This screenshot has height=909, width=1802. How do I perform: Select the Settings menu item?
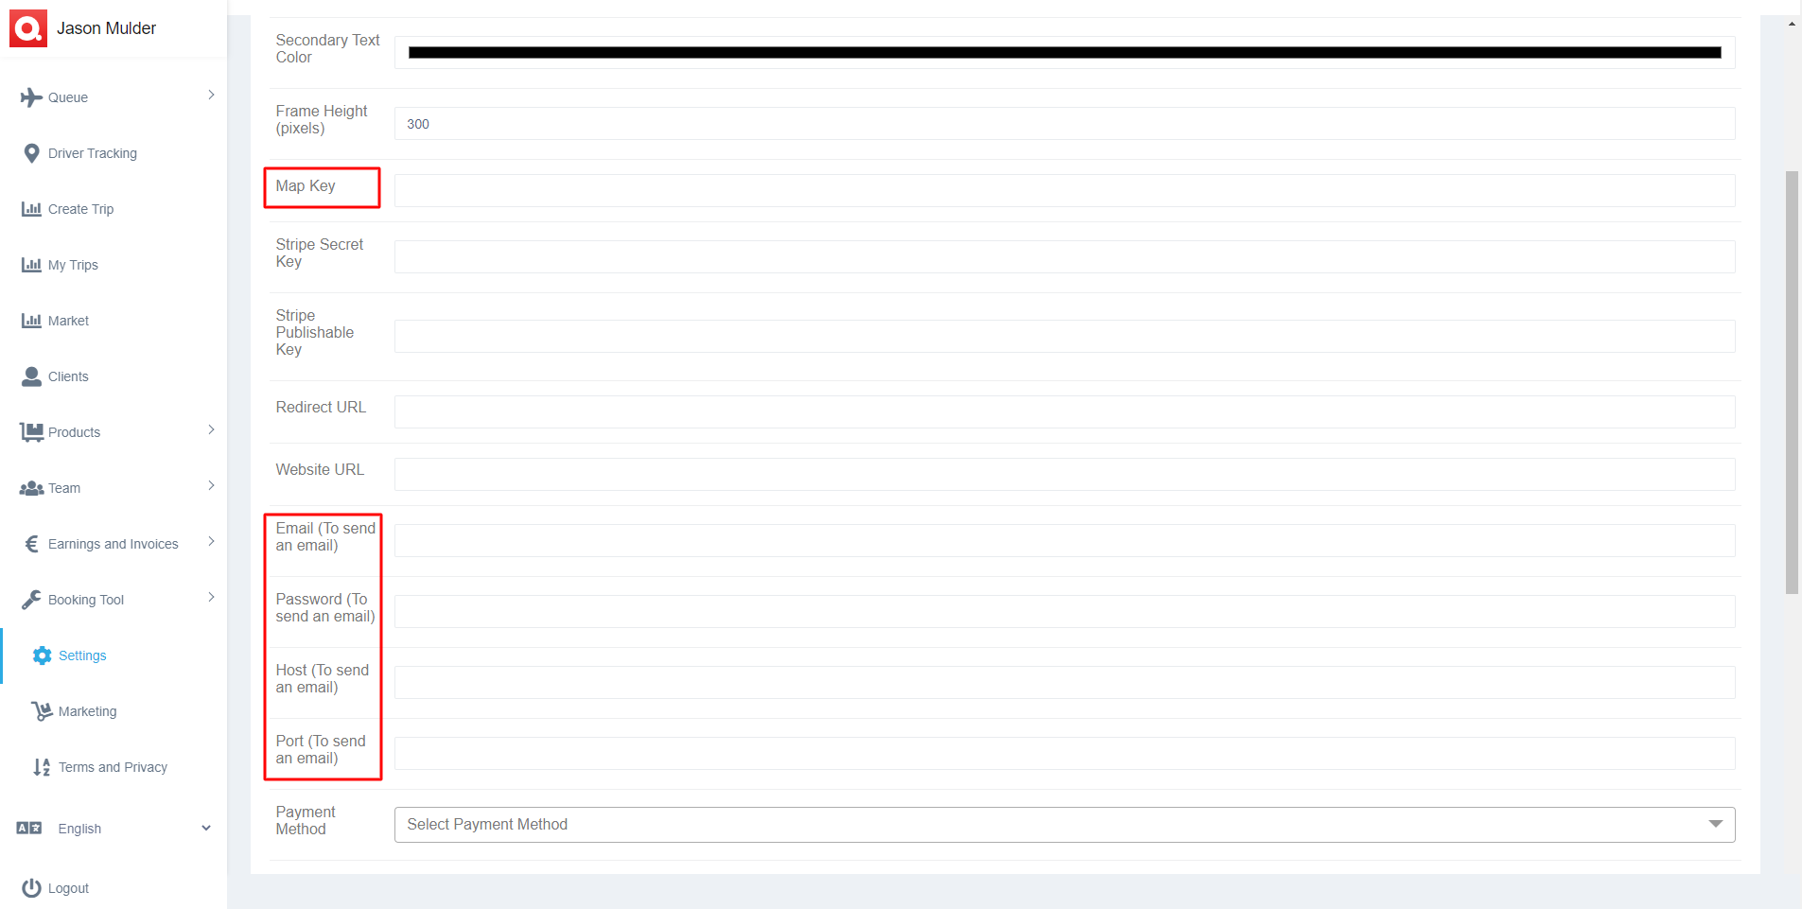tap(82, 656)
